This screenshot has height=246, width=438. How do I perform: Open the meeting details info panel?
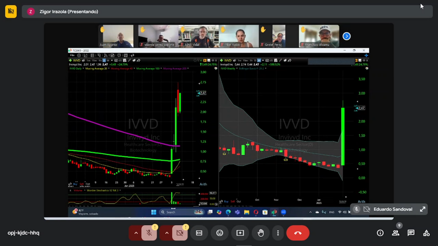coord(380,233)
